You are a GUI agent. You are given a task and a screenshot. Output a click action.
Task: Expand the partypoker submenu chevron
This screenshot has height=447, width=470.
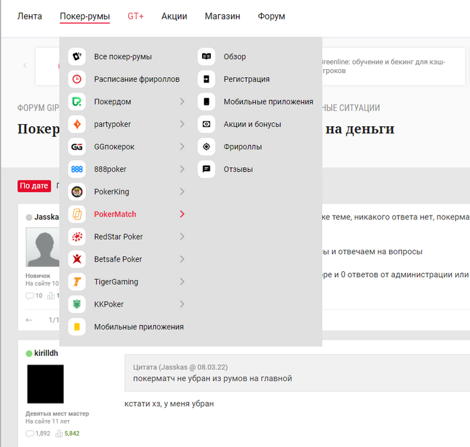182,124
